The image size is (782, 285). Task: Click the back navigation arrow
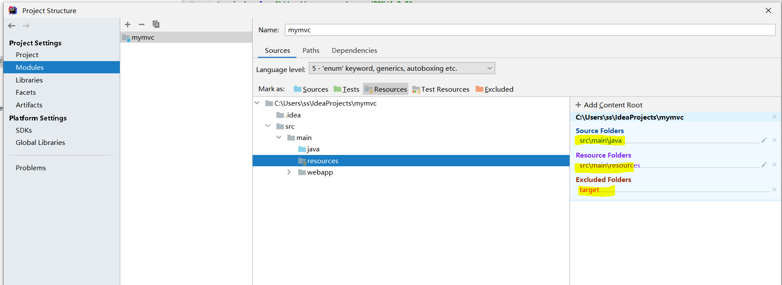point(12,26)
